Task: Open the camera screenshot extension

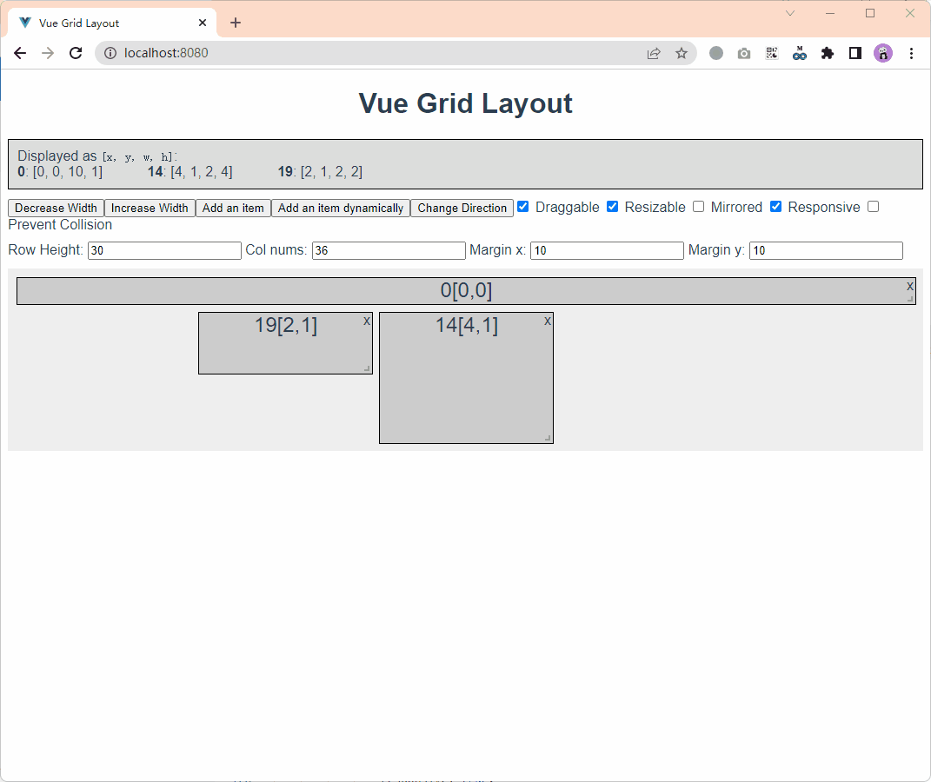Action: [744, 53]
